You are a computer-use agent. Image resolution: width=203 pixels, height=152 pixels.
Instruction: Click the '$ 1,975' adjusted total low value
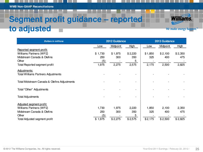100,119
